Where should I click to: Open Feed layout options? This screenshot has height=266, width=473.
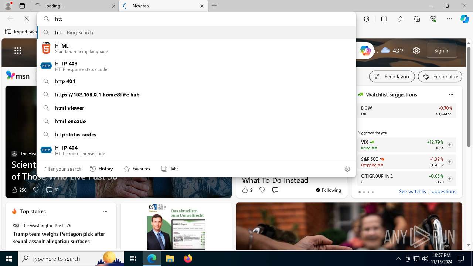(392, 76)
